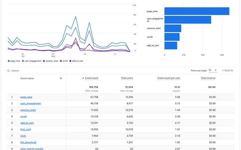
Task: Open the scroll event link
Action: [23, 117]
